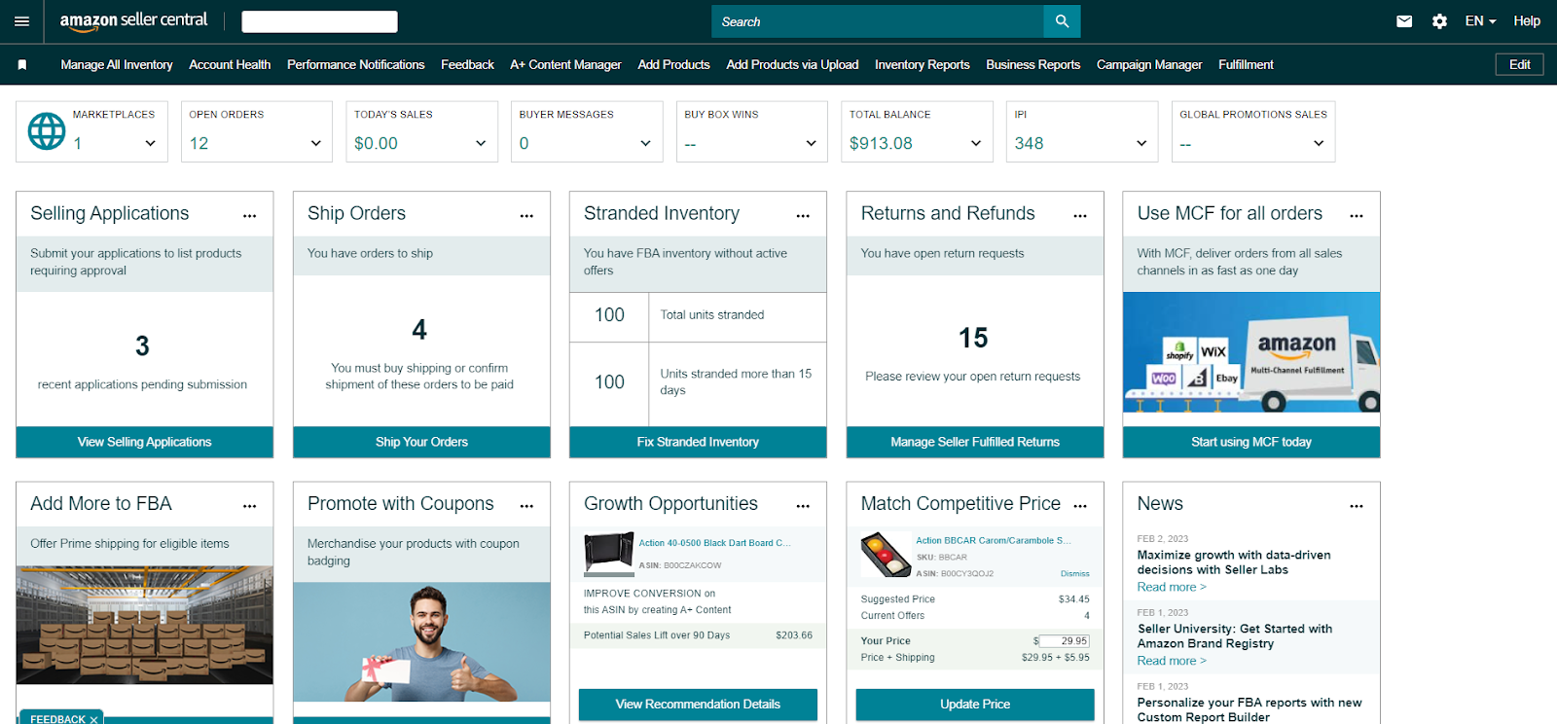Open Match Competitive Price card options menu

coord(1080,506)
